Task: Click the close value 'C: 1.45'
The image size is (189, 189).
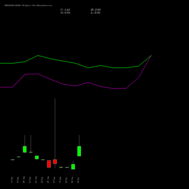Action: point(65,10)
